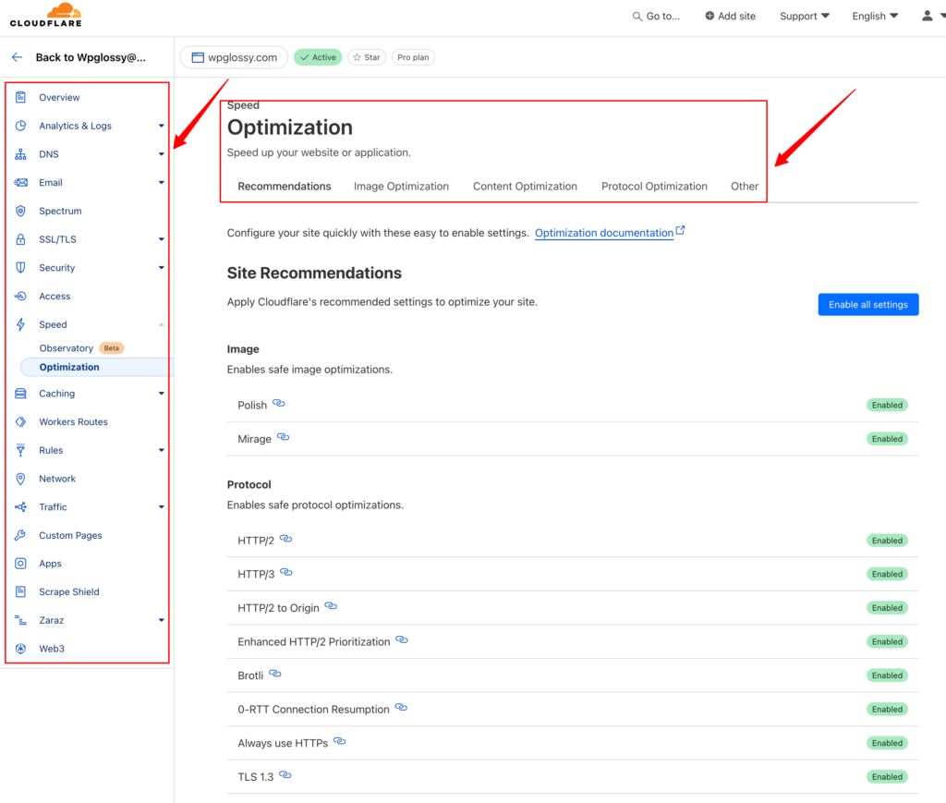
Task: Switch to the Recommendations tab
Action: [x=285, y=187]
